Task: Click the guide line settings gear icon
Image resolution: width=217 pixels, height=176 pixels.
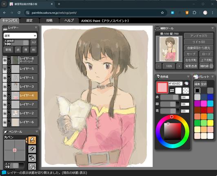Action: tap(211, 66)
